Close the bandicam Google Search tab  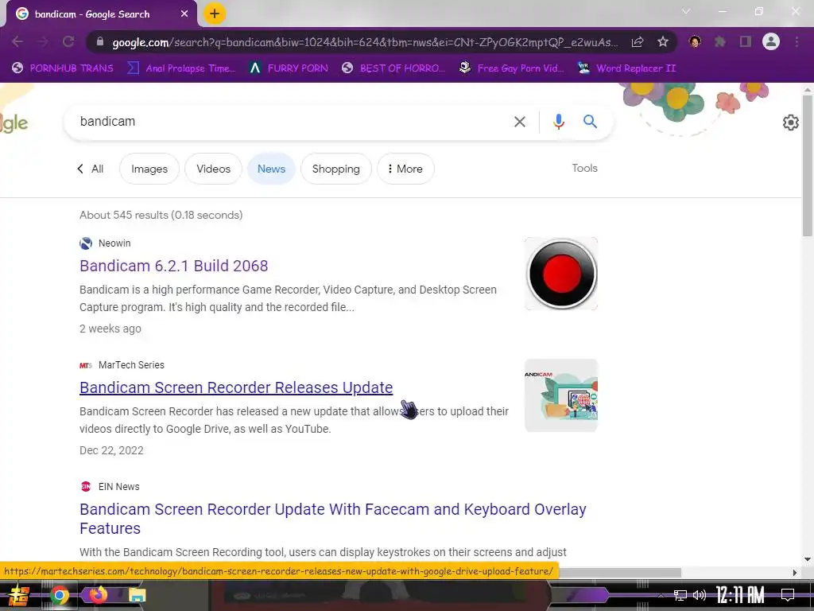[x=184, y=14]
